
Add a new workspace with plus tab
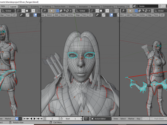(x=128, y=7)
